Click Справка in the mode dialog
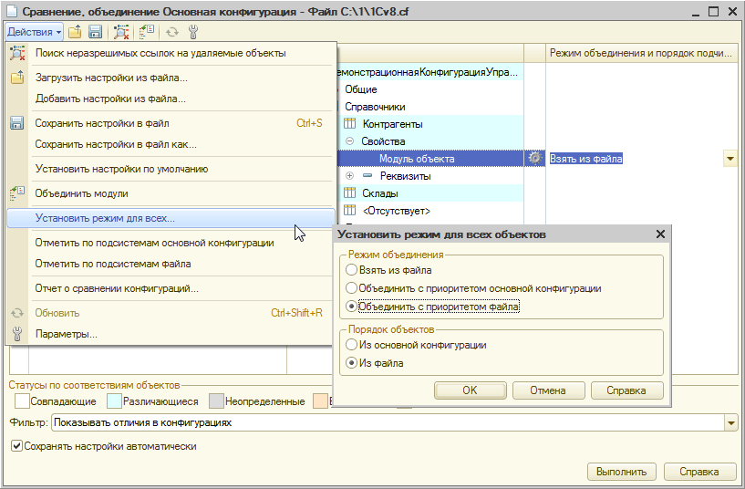The height and width of the screenshot is (489, 745). click(x=626, y=390)
